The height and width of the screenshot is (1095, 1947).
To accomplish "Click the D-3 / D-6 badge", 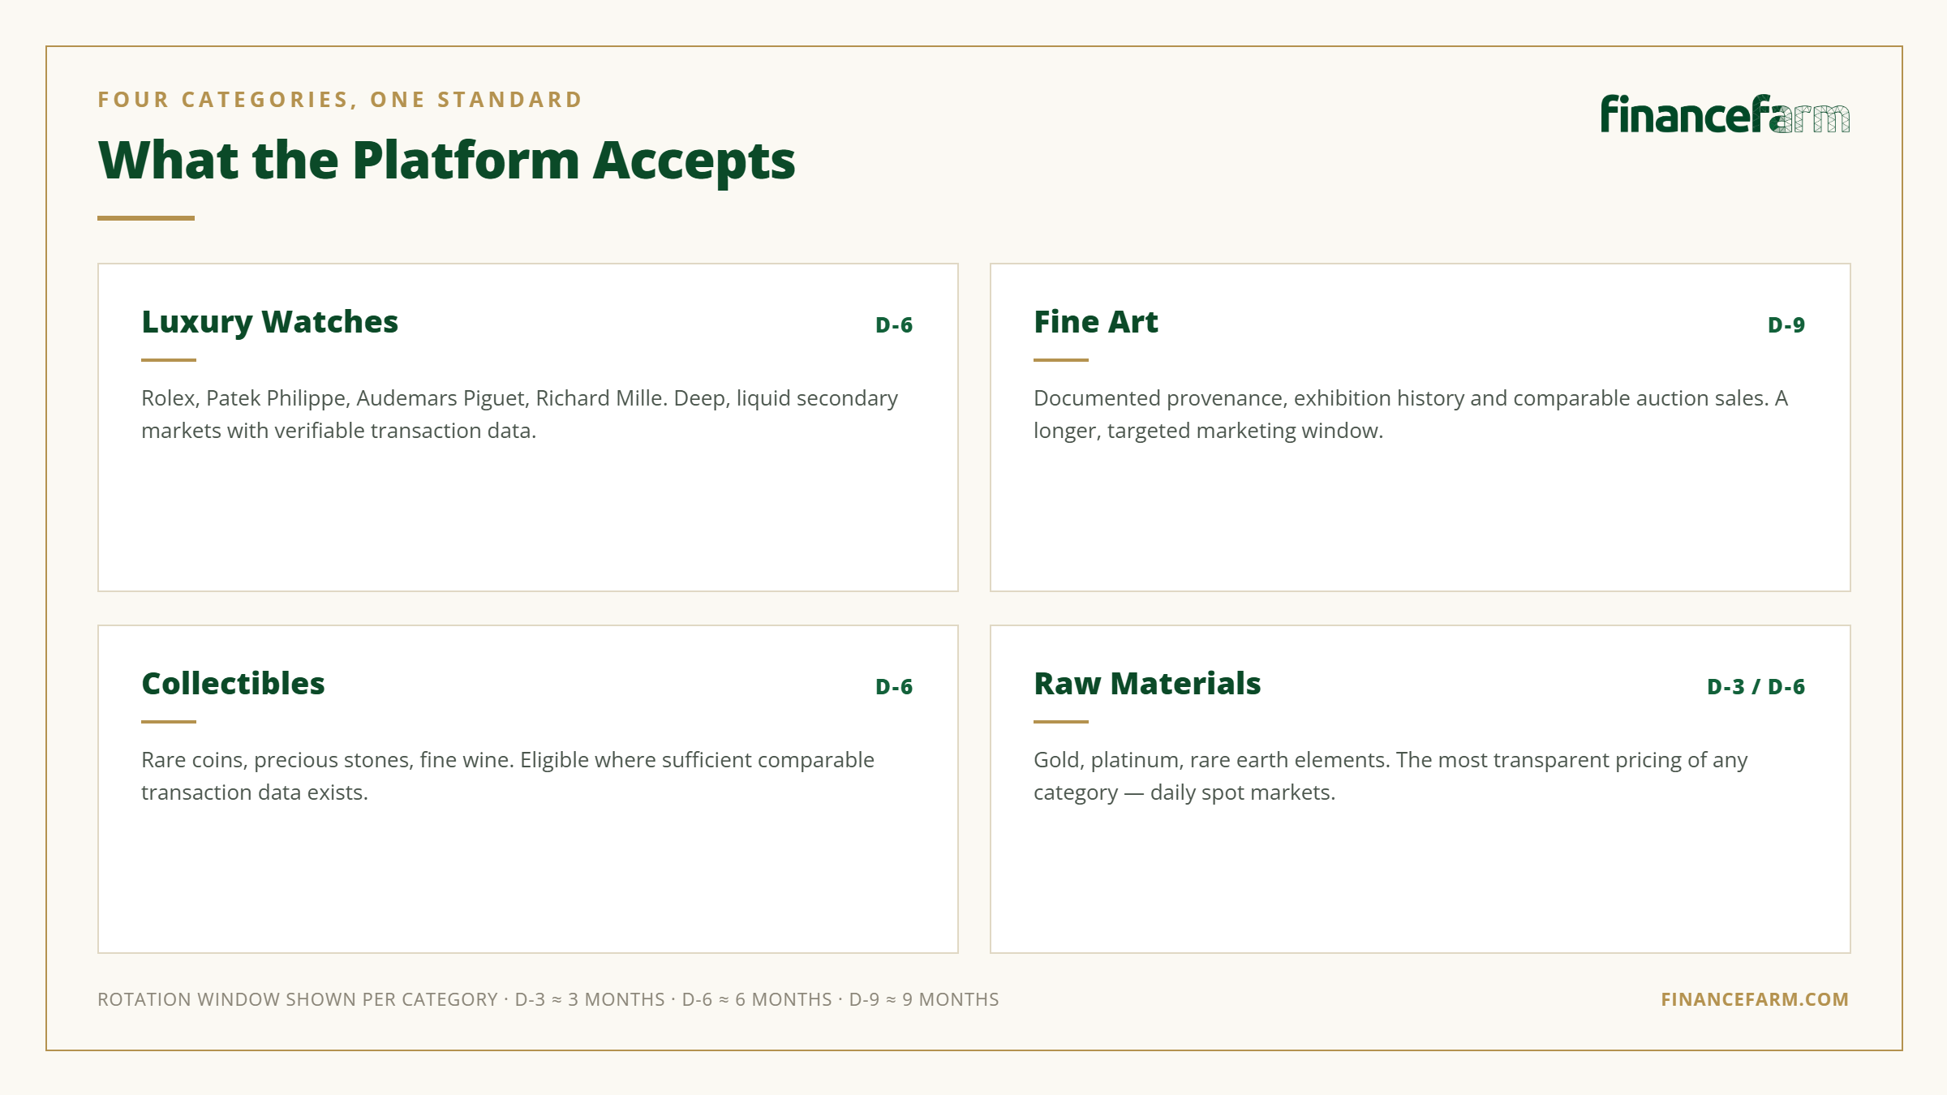I will pyautogui.click(x=1756, y=687).
